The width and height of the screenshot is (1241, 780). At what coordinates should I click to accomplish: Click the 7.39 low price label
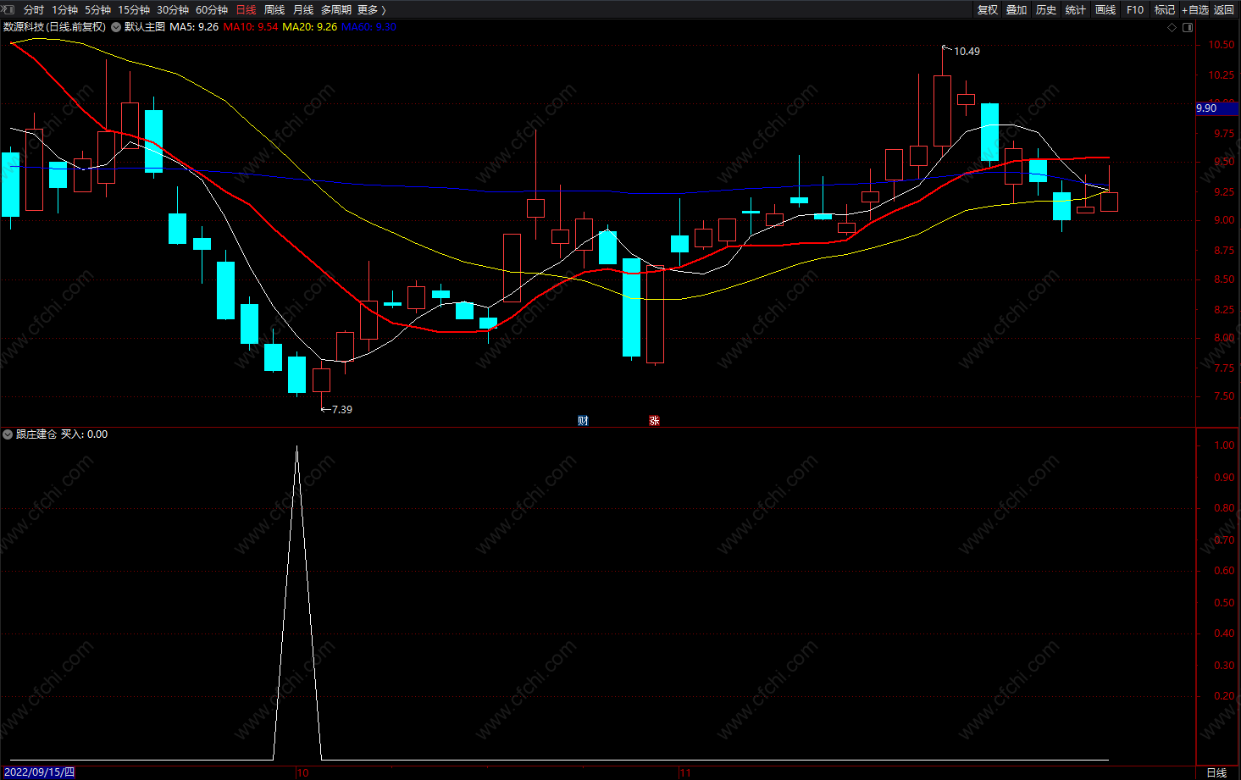tap(342, 410)
